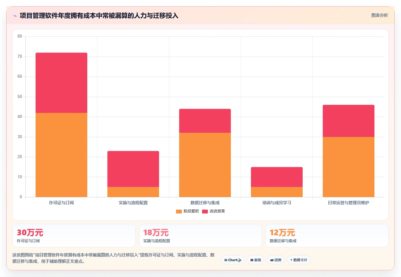Click the x-axis label 数据迁移与集成

205,203
